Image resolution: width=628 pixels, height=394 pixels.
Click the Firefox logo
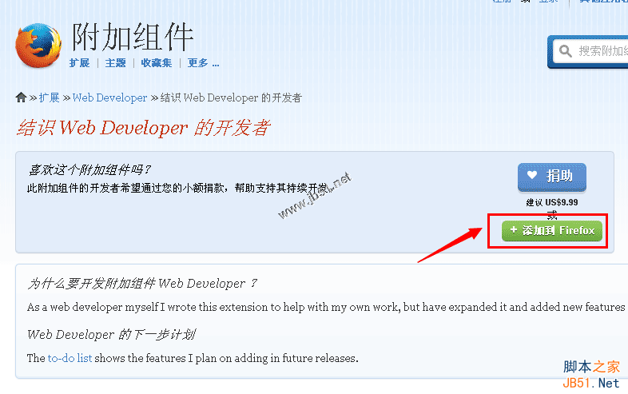[38, 46]
